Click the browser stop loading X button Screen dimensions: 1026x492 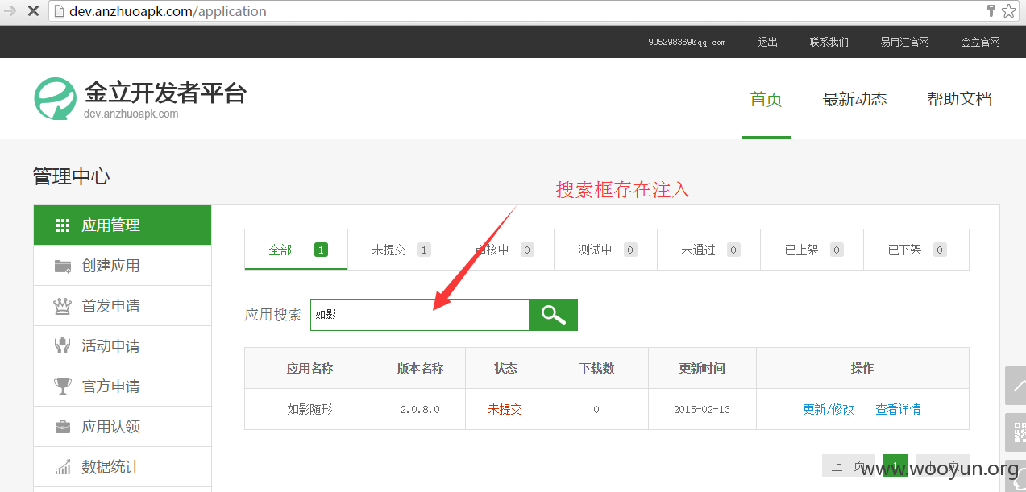point(33,11)
